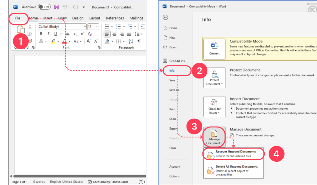Apply Strikethrough formatting

tap(67, 34)
